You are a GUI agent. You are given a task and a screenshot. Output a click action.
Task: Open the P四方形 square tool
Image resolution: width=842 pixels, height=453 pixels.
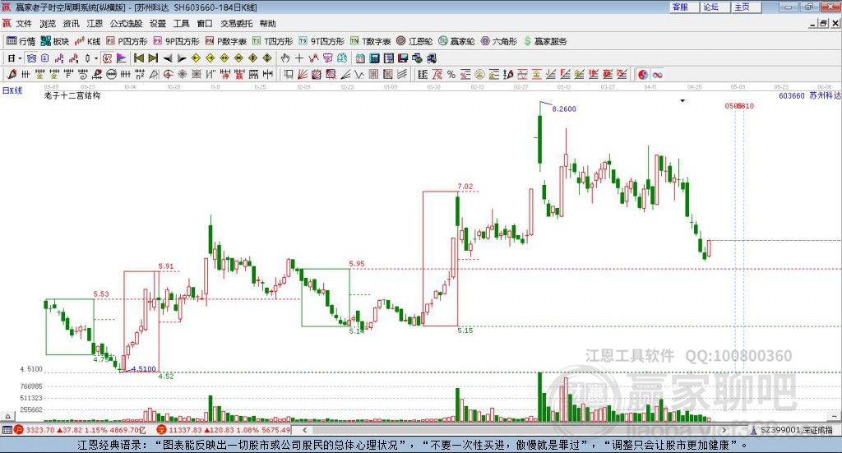126,41
